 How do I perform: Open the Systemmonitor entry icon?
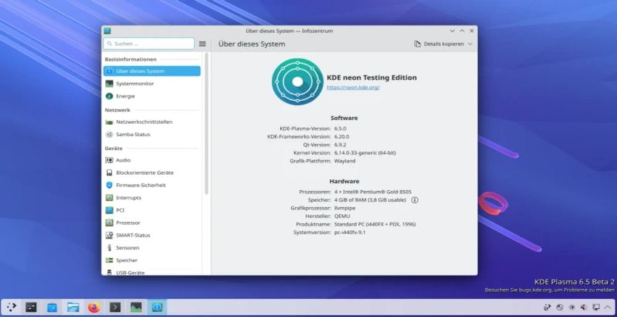109,84
